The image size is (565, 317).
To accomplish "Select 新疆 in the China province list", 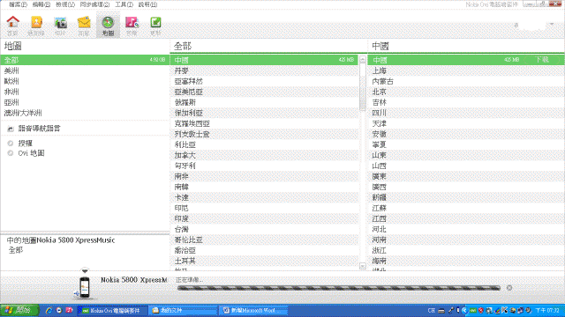I will pos(466,197).
